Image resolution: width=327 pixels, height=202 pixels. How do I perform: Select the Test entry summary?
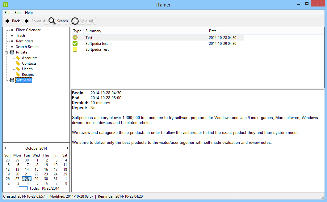(89, 38)
